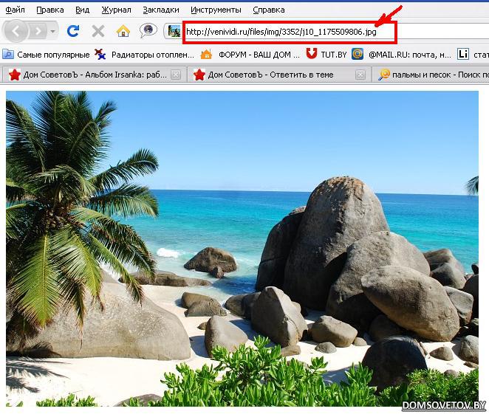489x417 pixels.
Task: Reload the page with the refresh icon
Action: point(72,31)
